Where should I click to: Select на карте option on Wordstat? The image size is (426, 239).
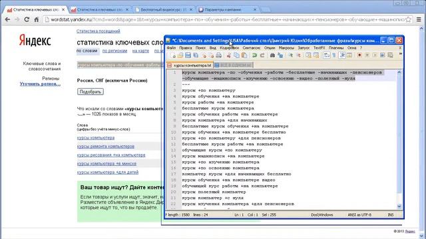pyautogui.click(x=140, y=50)
